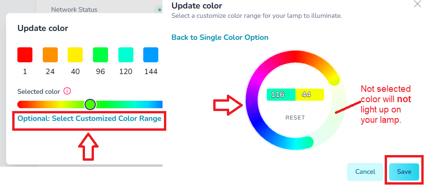Screen dimensions: 426x186
Task: Close the Update color dialog
Action: [x=417, y=4]
